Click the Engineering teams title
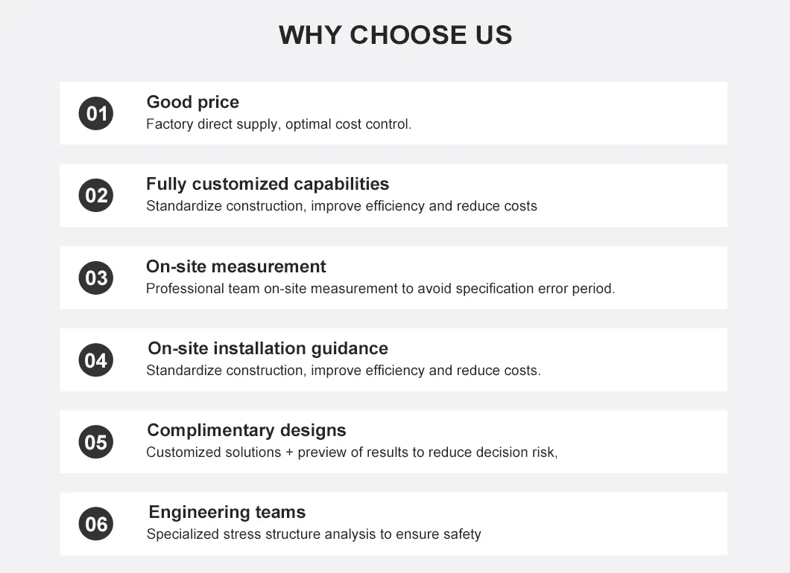Screen dimensions: 790x573 pos(227,512)
